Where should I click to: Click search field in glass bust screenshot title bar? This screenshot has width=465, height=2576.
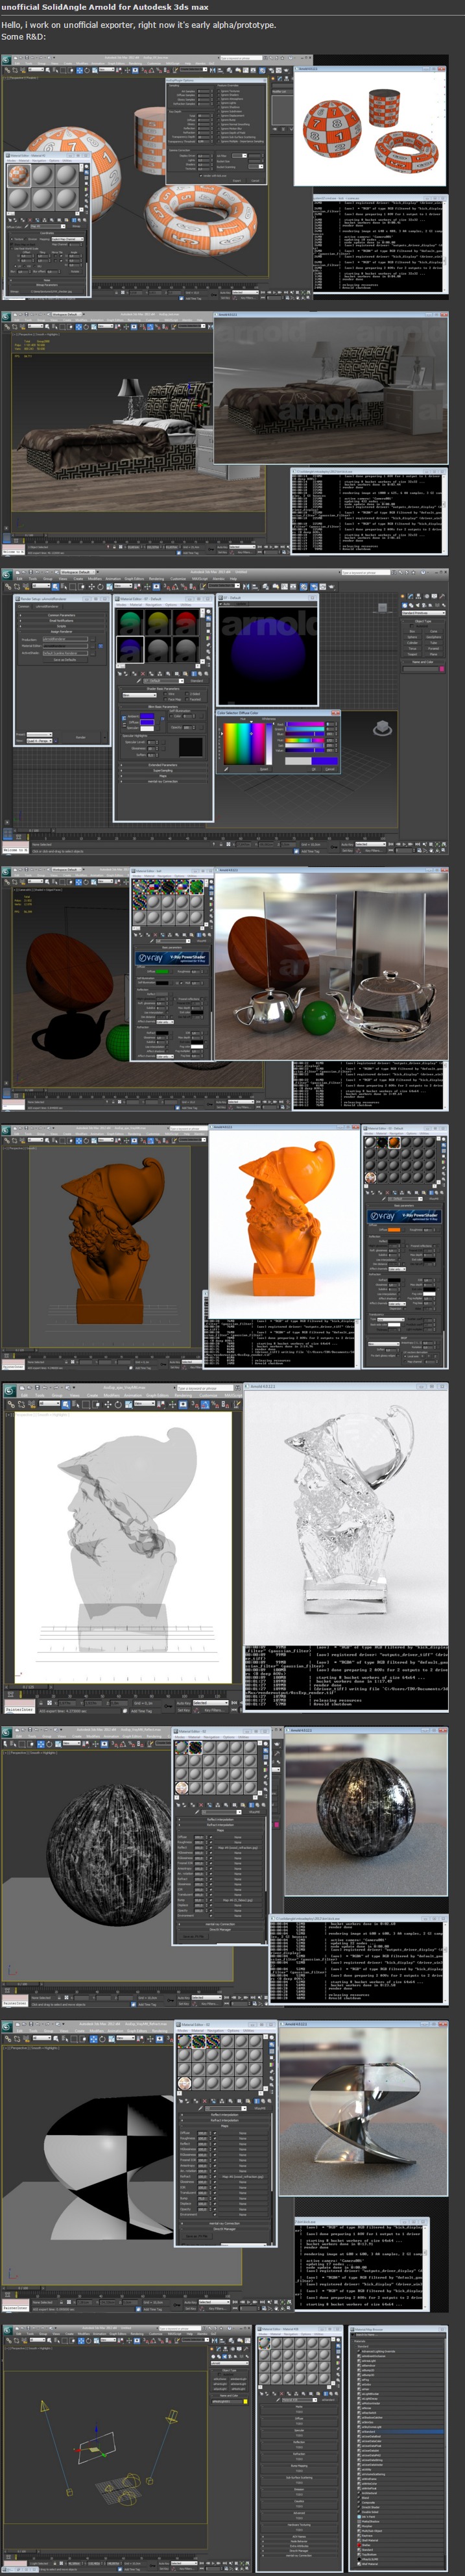point(209,1388)
